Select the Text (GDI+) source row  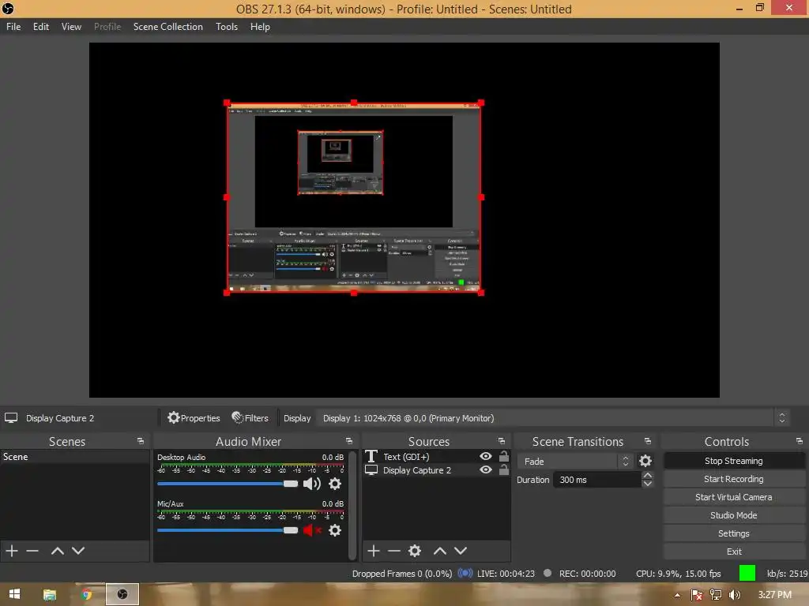436,457
